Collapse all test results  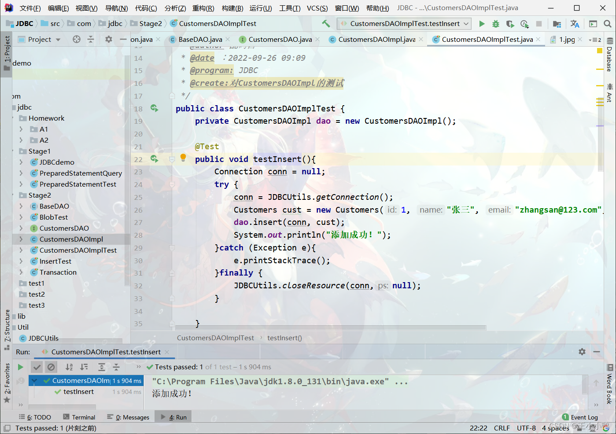(x=116, y=367)
